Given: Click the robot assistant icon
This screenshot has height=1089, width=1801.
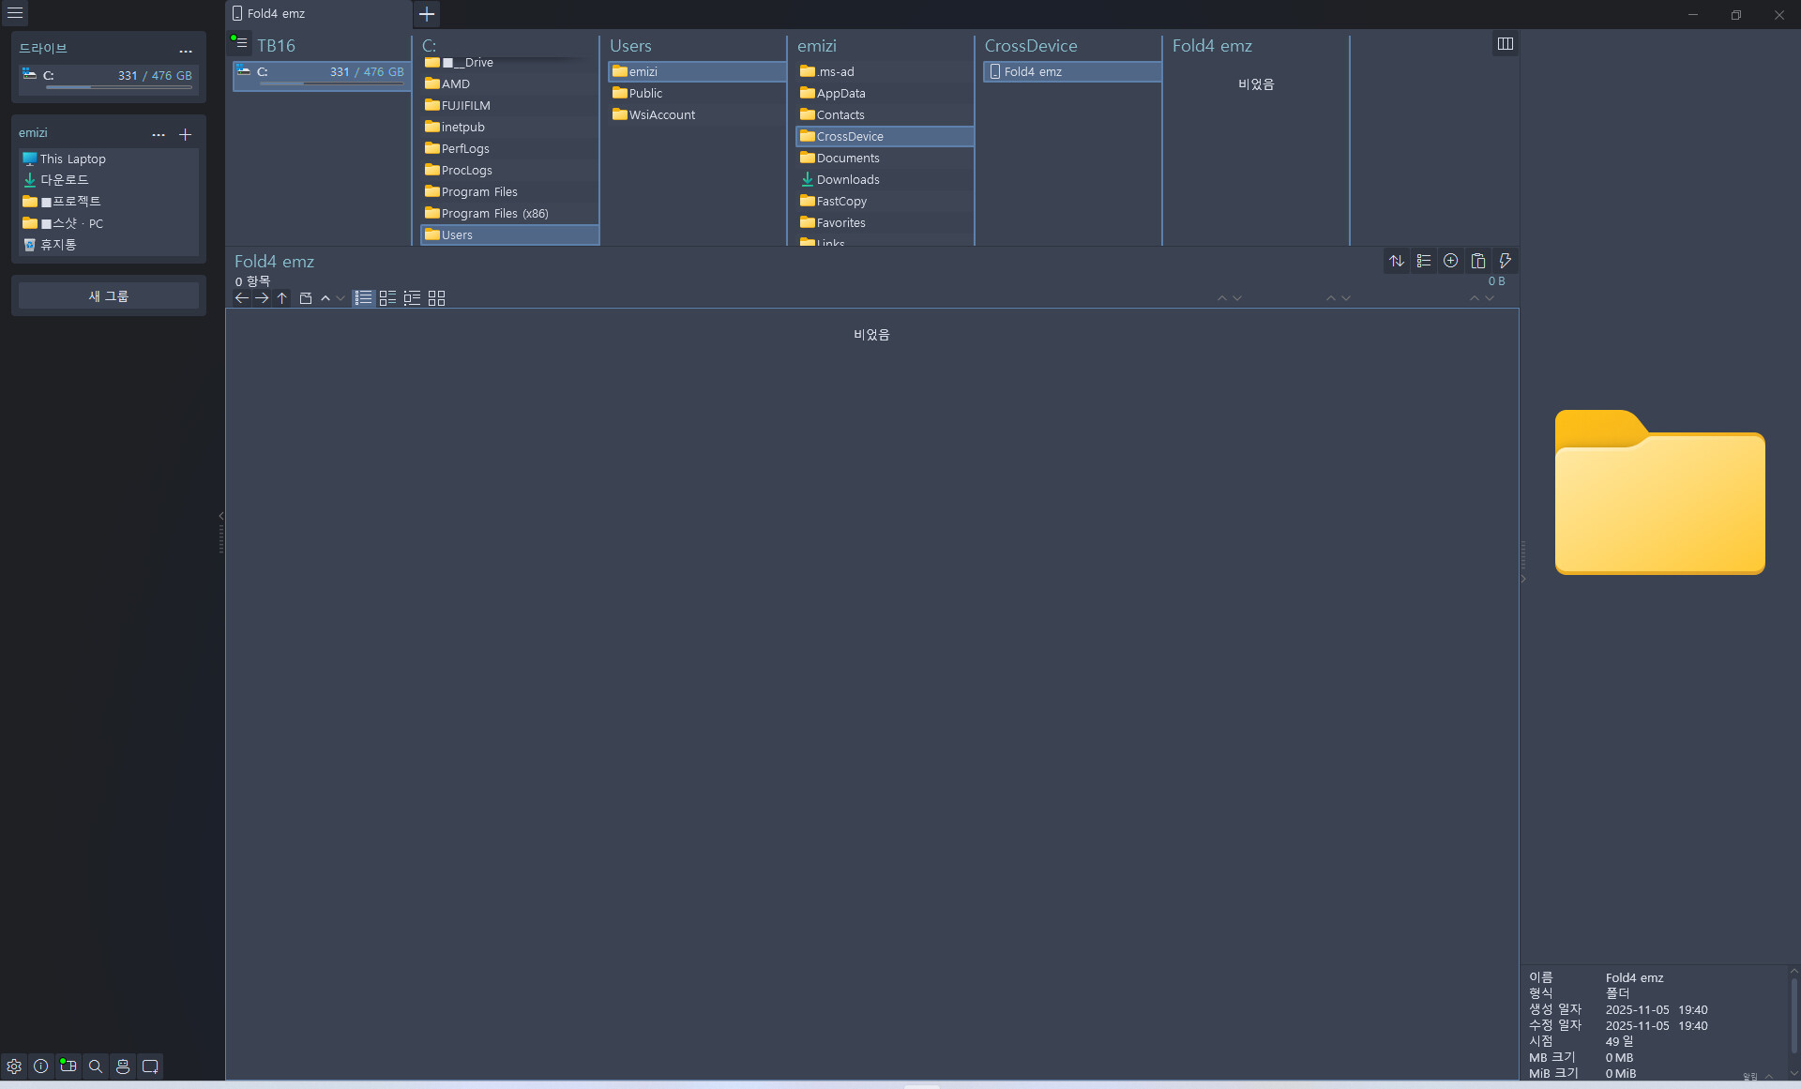Looking at the screenshot, I should [123, 1066].
